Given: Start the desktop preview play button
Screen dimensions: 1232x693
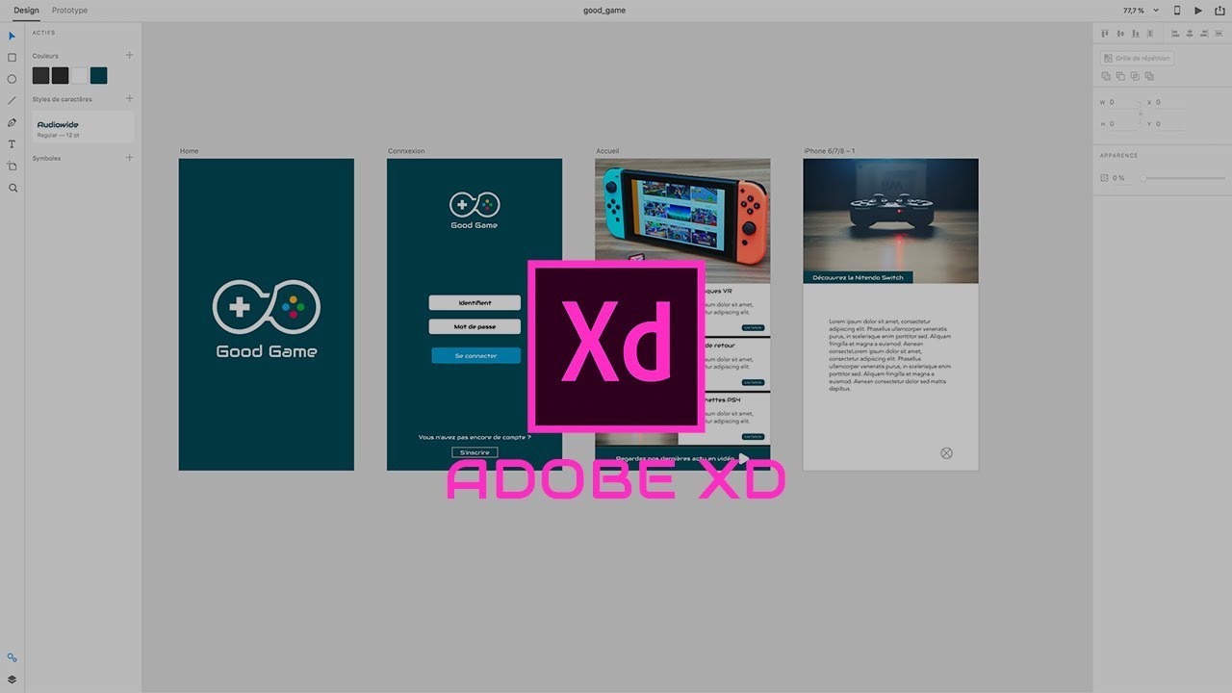Looking at the screenshot, I should pyautogui.click(x=1198, y=10).
